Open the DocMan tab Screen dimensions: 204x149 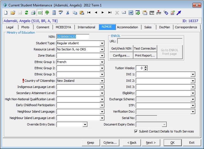(164, 27)
